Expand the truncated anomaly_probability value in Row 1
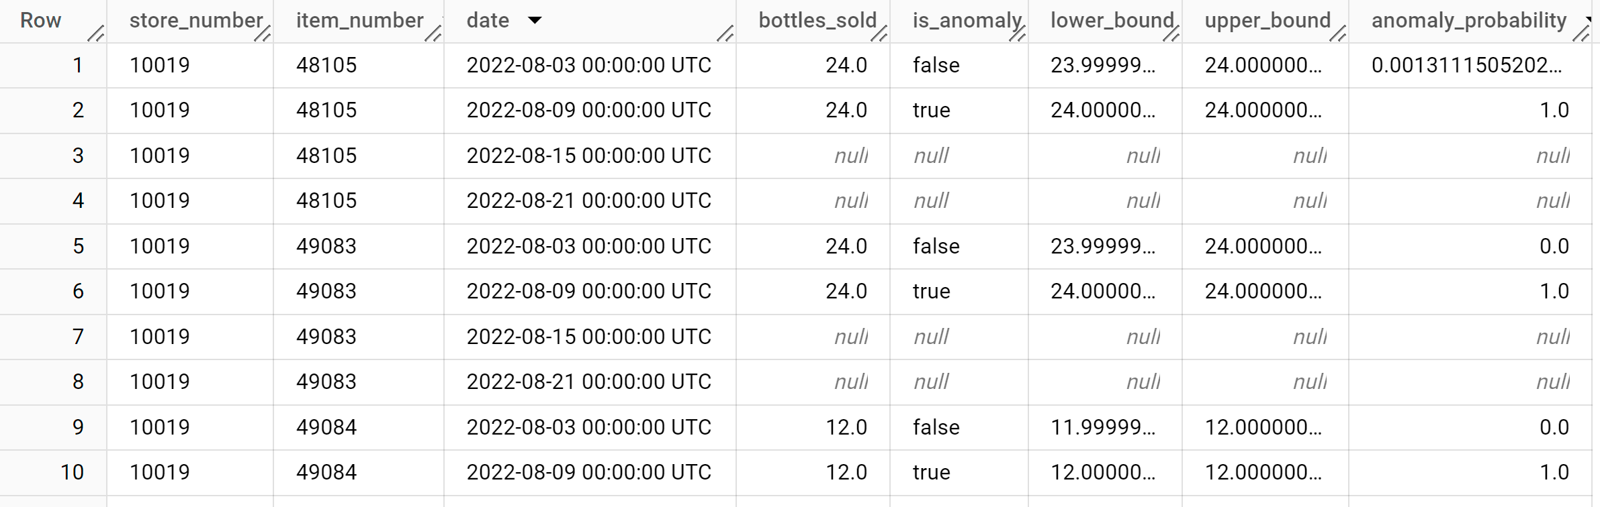The image size is (1600, 507). click(x=1472, y=65)
